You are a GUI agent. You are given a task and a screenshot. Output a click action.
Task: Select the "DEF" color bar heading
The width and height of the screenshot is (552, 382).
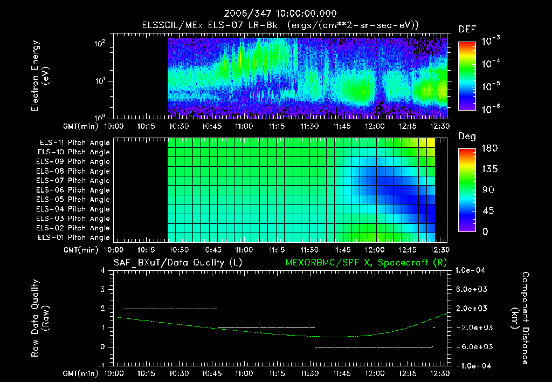[467, 29]
